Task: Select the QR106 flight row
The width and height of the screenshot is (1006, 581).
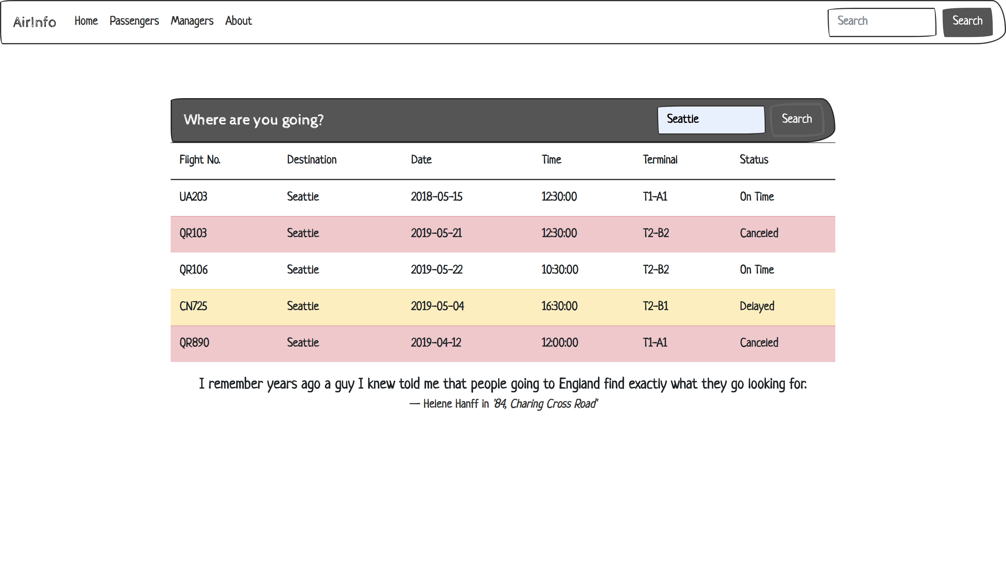Action: point(502,270)
